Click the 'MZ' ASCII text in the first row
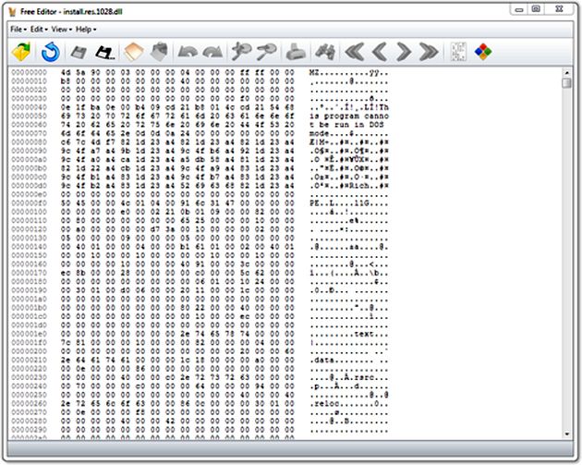The image size is (582, 465). tap(314, 72)
